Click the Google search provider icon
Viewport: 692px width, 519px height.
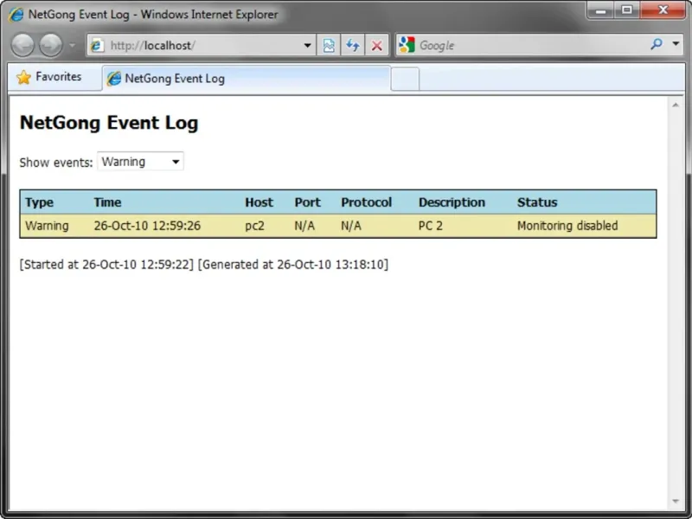tap(407, 45)
